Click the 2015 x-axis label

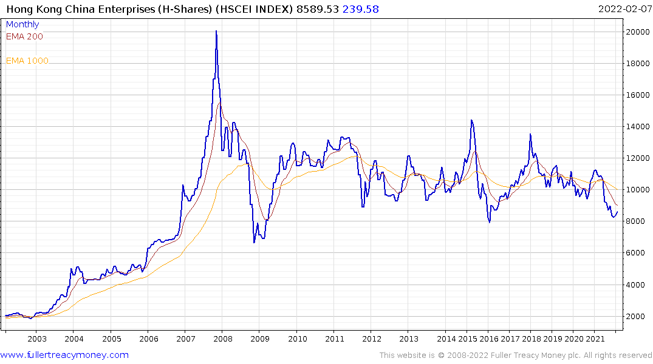click(468, 339)
